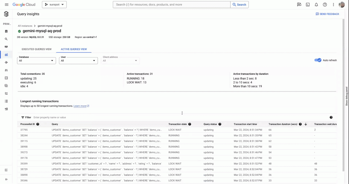Open the Overview sidebar icon
The height and width of the screenshot is (184, 349).
(6, 31)
